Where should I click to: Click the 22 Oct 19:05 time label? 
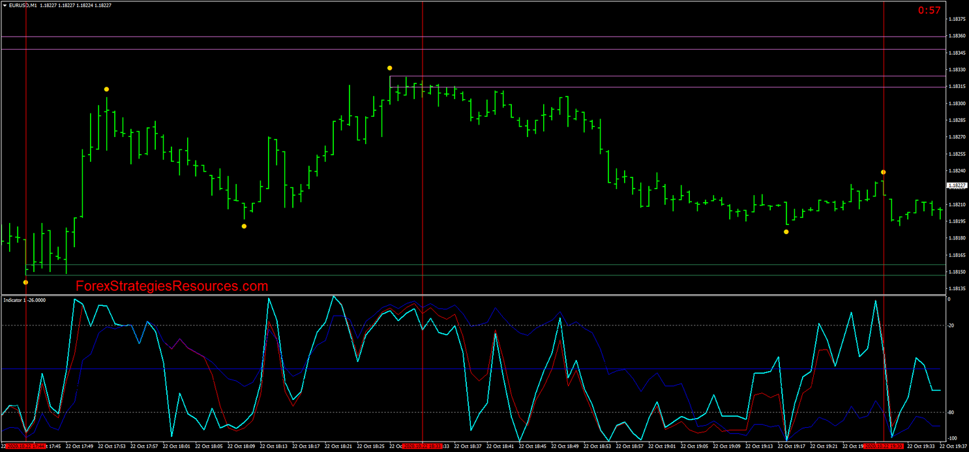point(695,447)
